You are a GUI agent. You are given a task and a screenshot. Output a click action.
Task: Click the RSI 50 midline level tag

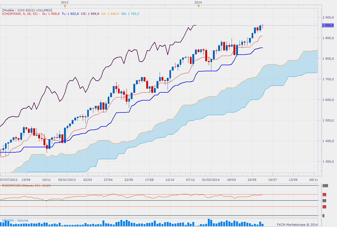pos(324,201)
